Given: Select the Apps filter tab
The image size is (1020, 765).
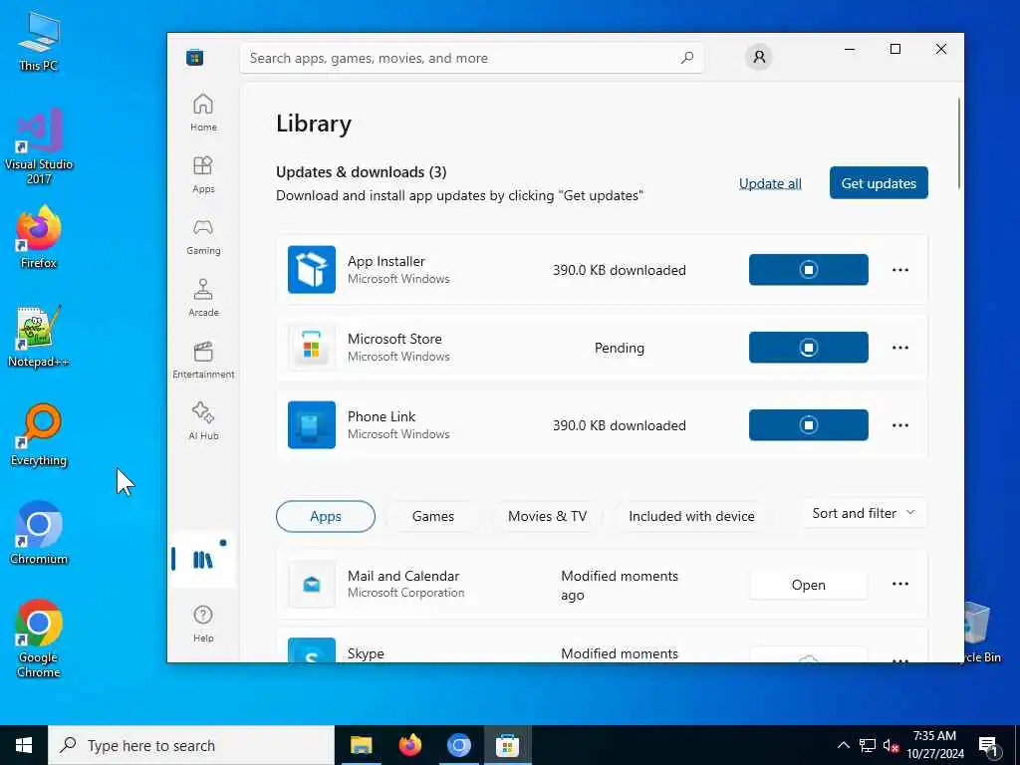Looking at the screenshot, I should 326,516.
